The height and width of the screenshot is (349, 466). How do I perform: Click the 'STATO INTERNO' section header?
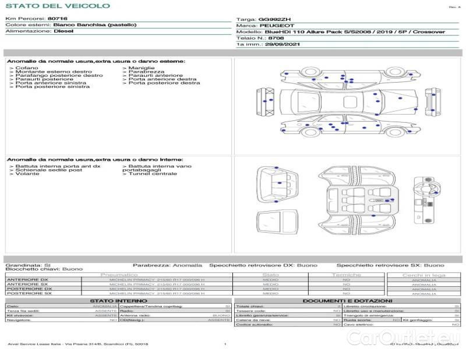coord(119,301)
